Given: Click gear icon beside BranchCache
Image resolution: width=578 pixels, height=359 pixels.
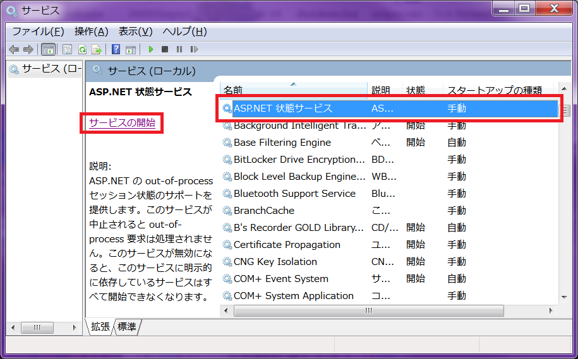Looking at the screenshot, I should coord(227,211).
